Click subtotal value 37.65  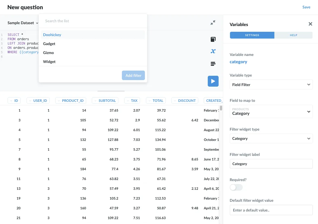tap(114, 111)
